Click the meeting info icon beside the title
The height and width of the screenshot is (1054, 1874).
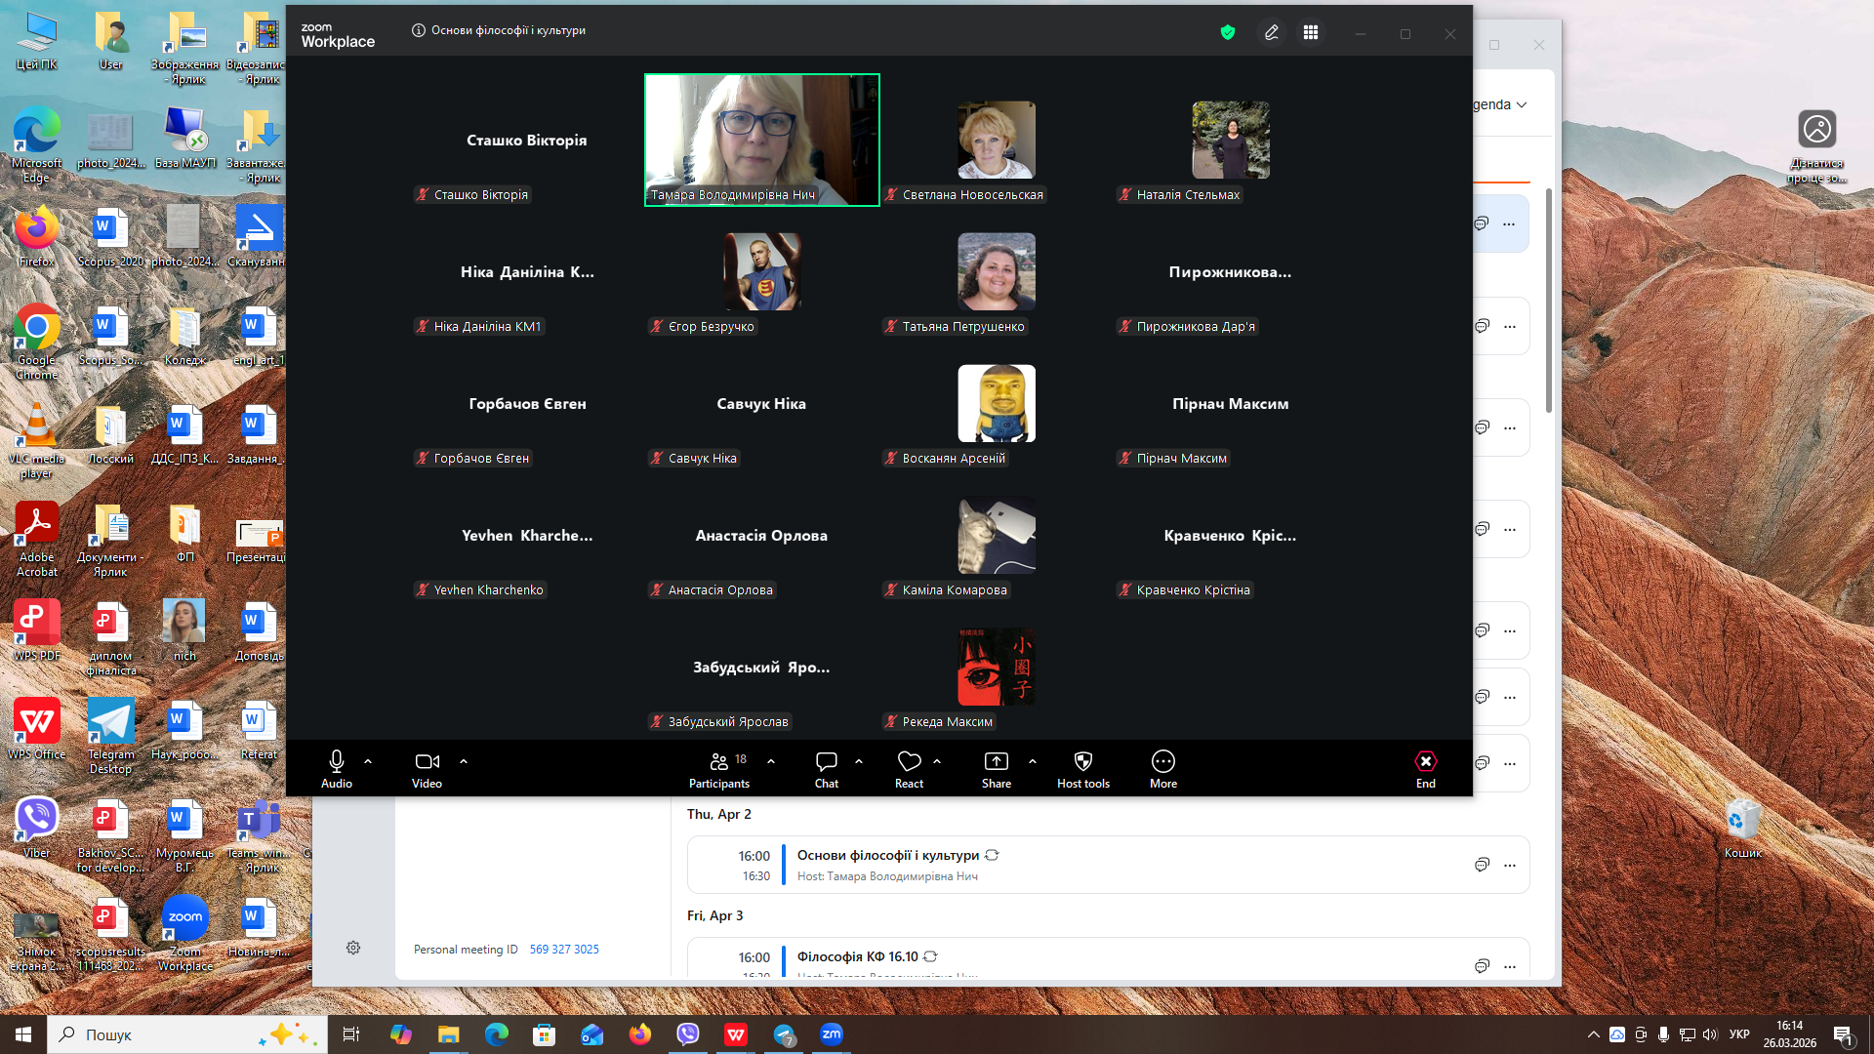point(419,30)
